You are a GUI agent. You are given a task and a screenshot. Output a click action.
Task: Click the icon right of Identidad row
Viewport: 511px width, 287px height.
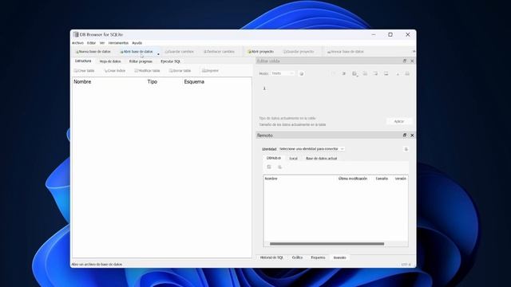click(x=406, y=149)
